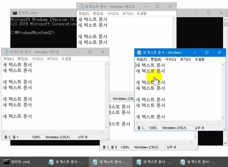Open 보기(V) menu in active blue Notepad
The height and width of the screenshot is (167, 228).
[x=185, y=59]
